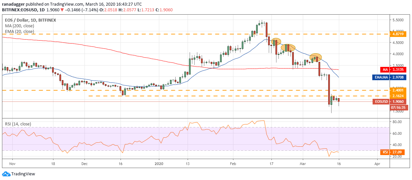The height and width of the screenshot is (180, 412).
Task: Click the Dec label on the time axis
Action: (x=84, y=163)
